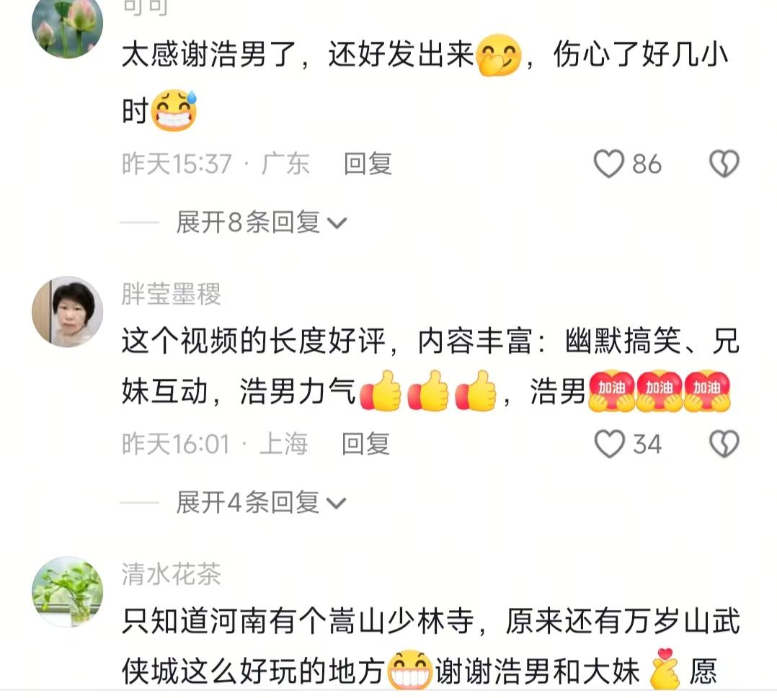
Task: Tap the grinning emoji after 好玩的地方
Action: tap(409, 670)
